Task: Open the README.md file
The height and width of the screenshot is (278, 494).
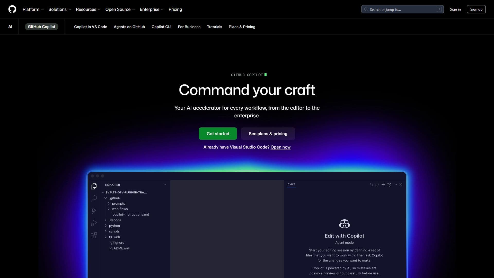Action: [x=119, y=248]
